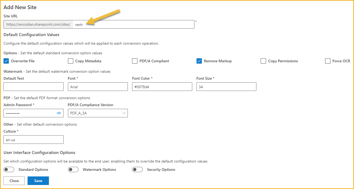Click the Font Size field showing 34

pyautogui.click(x=226, y=87)
